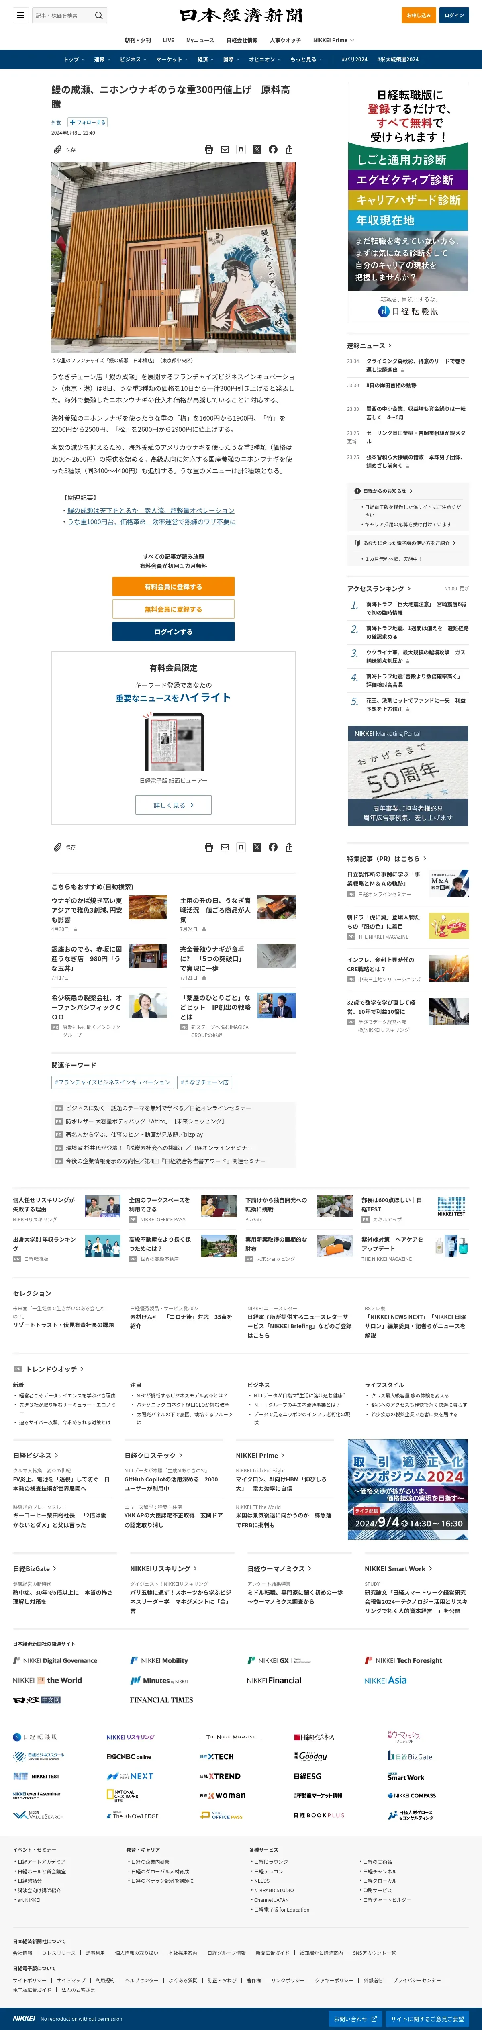Open the 日経BOOKPLUS logo link

point(319,1815)
